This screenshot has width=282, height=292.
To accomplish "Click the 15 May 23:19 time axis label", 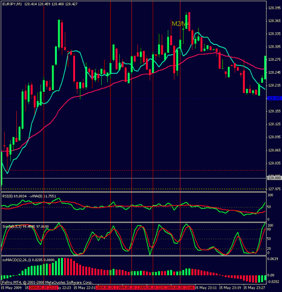I will (230, 288).
